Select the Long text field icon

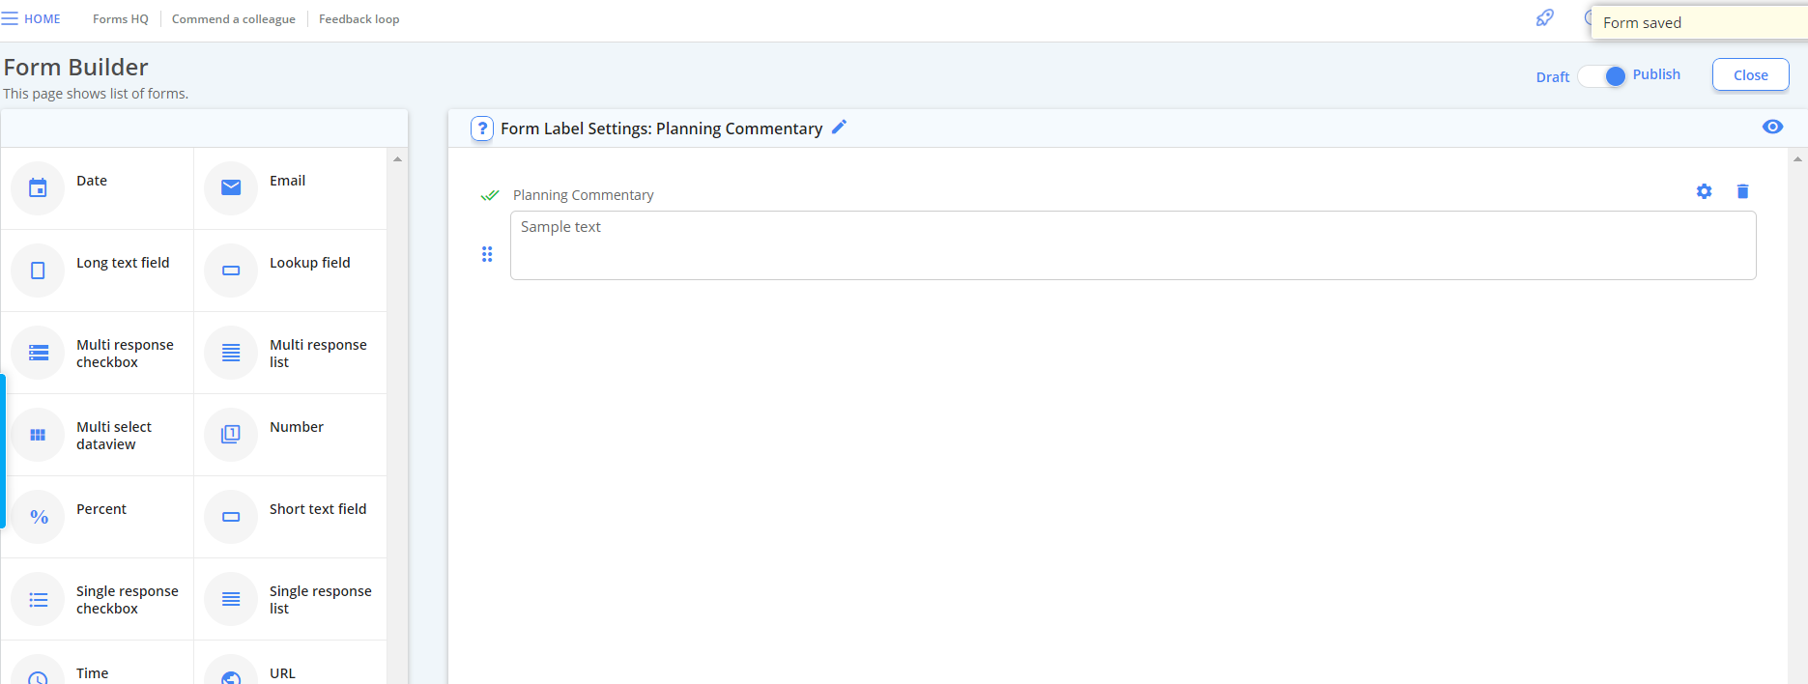point(38,271)
